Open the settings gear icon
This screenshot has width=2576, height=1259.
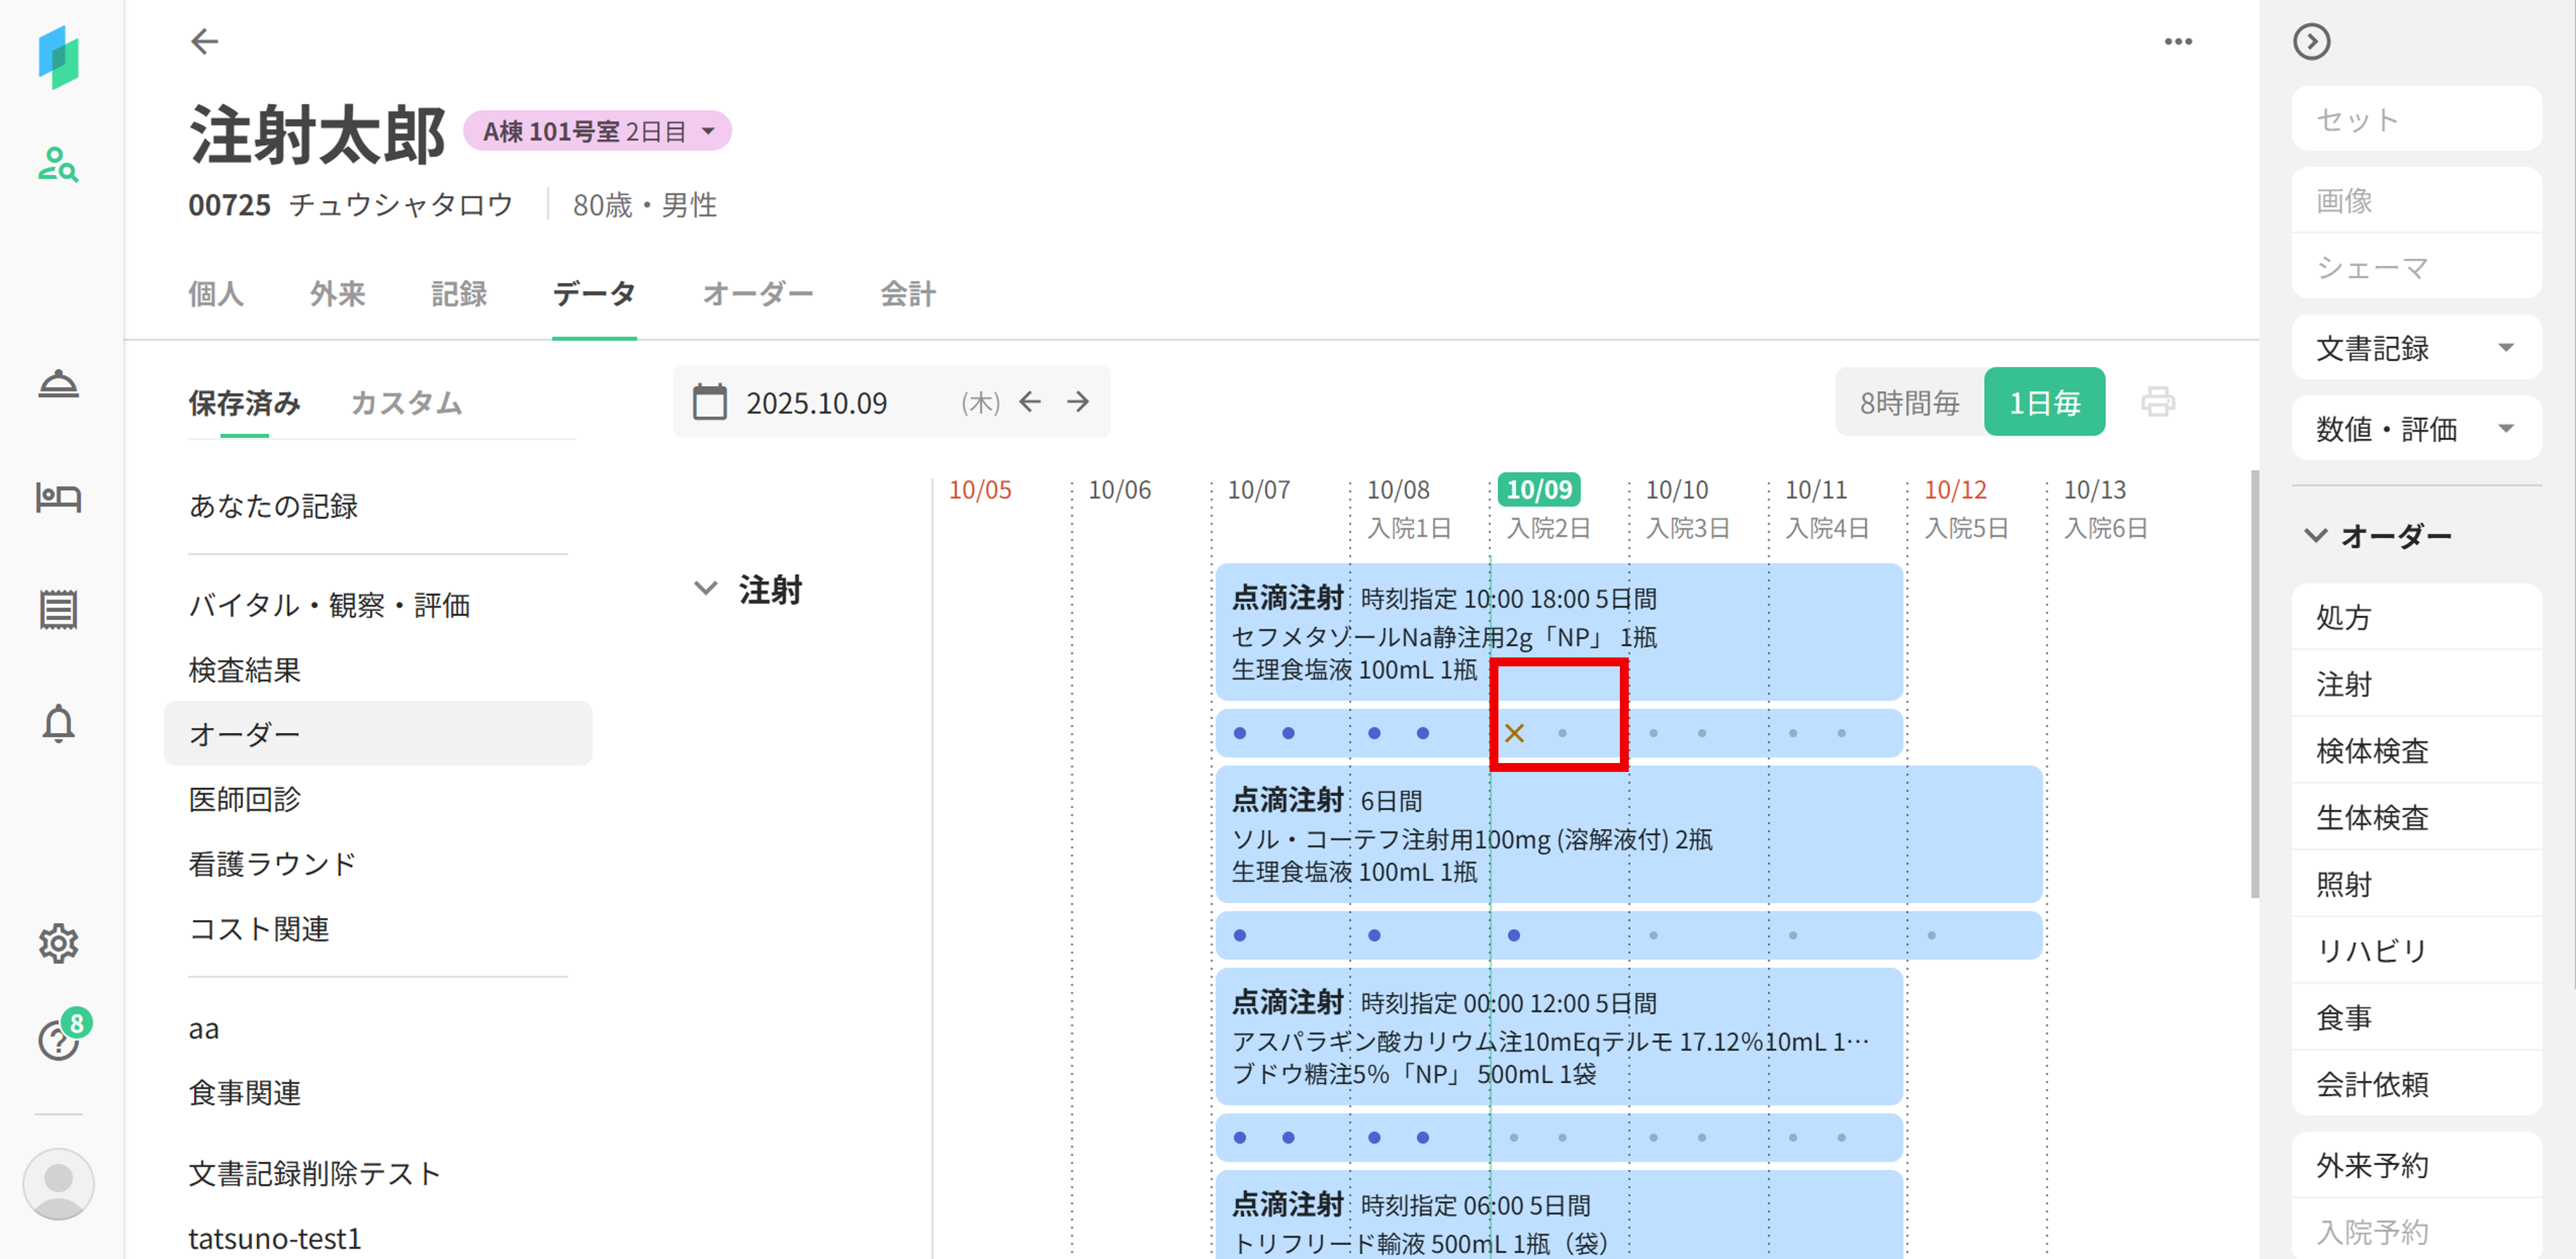coord(58,943)
